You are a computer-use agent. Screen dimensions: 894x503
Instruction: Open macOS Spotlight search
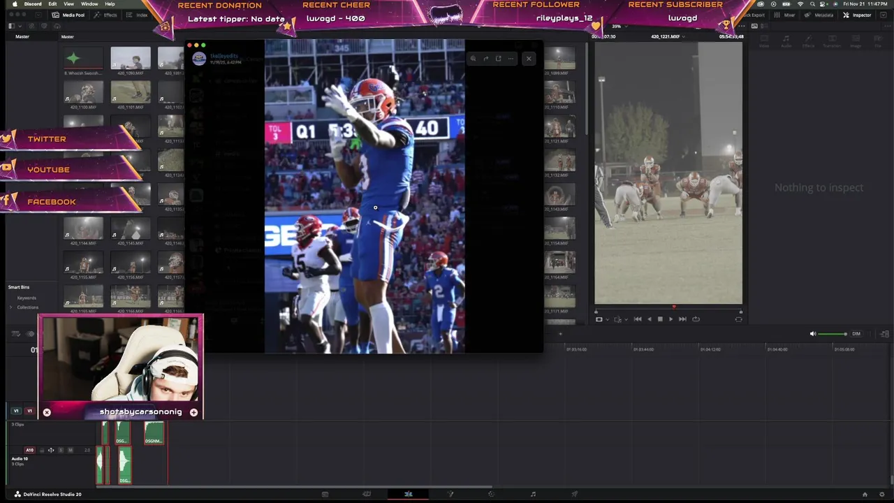(812, 3)
